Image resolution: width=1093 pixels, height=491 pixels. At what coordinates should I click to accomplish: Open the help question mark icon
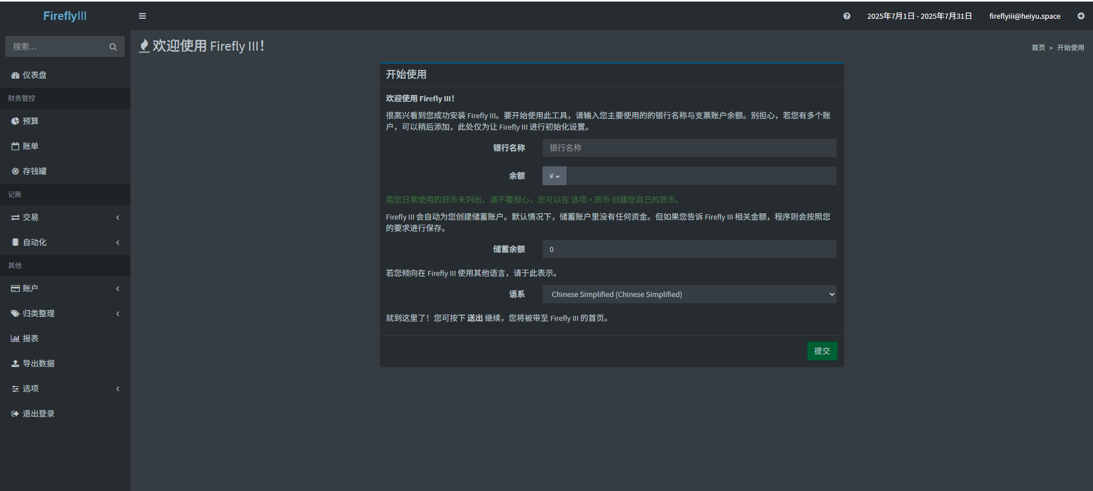coord(847,16)
